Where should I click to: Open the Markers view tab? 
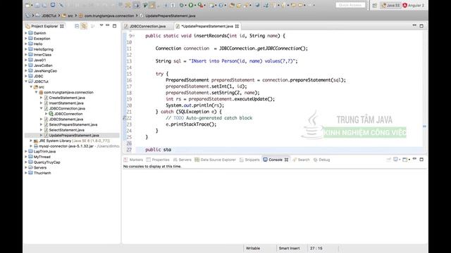pos(133,160)
